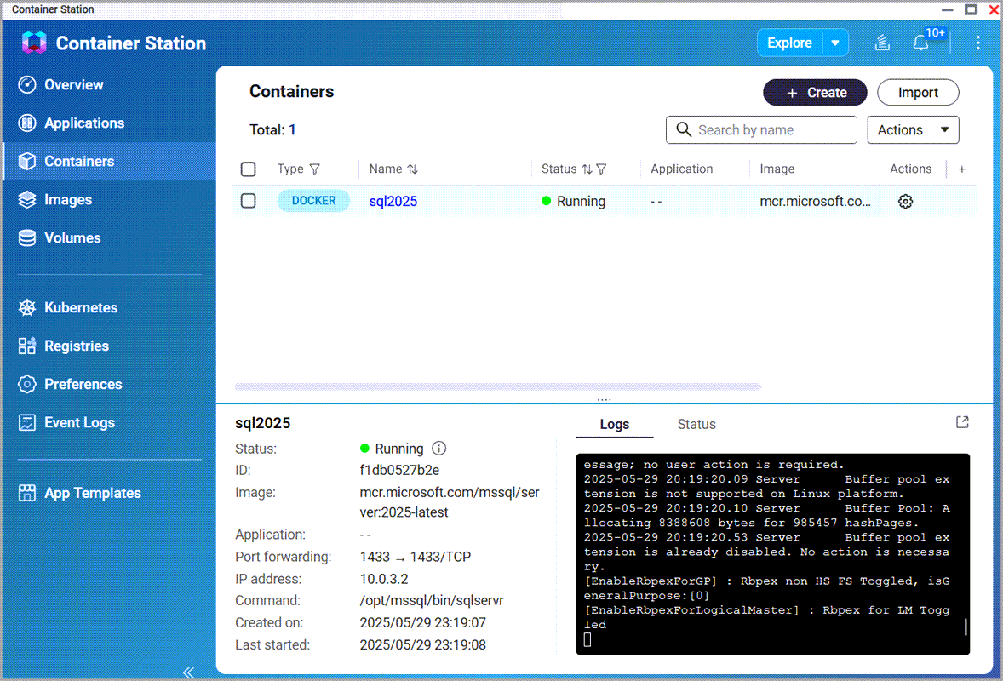The height and width of the screenshot is (681, 1003).
Task: Click the /opt/mssql/bin/sqlservr command text
Action: (431, 600)
